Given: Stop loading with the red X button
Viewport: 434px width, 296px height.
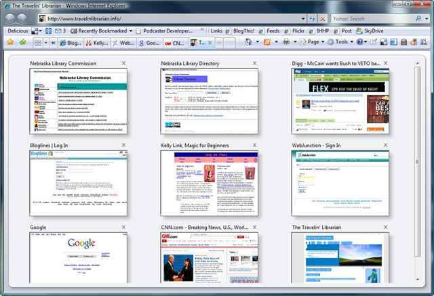Looking at the screenshot, I should (x=323, y=19).
